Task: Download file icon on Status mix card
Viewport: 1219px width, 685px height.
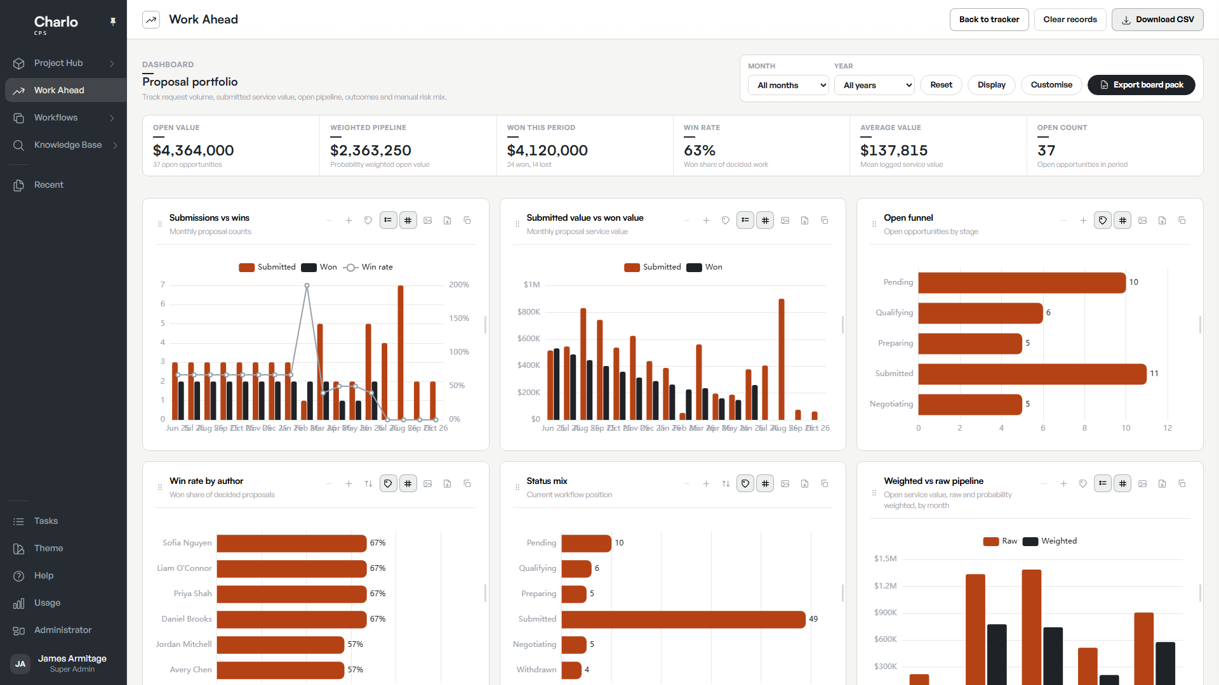Action: pyautogui.click(x=805, y=484)
